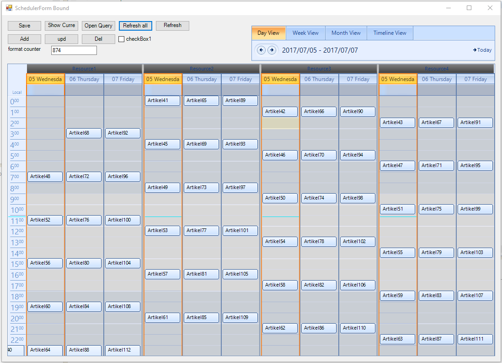Select the Resource2 group header

(202, 69)
